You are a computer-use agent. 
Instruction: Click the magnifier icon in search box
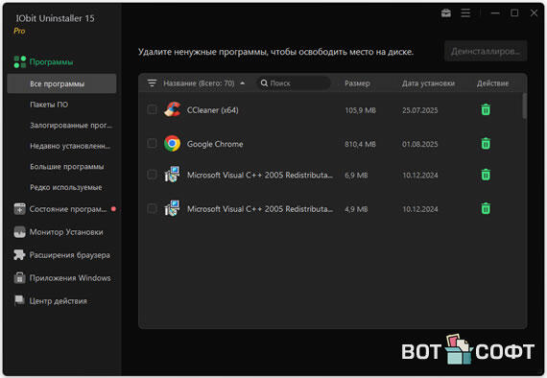[x=264, y=83]
